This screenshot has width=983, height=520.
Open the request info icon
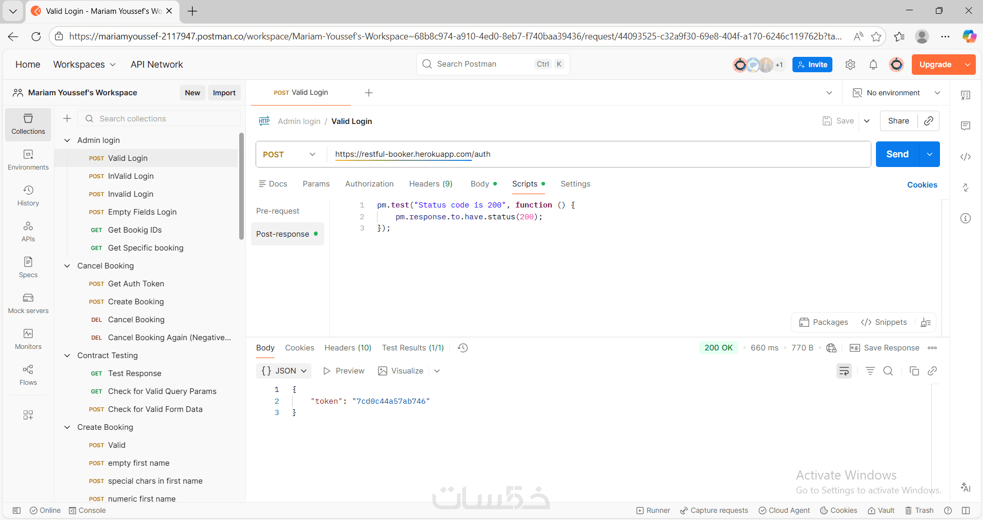coord(966,218)
